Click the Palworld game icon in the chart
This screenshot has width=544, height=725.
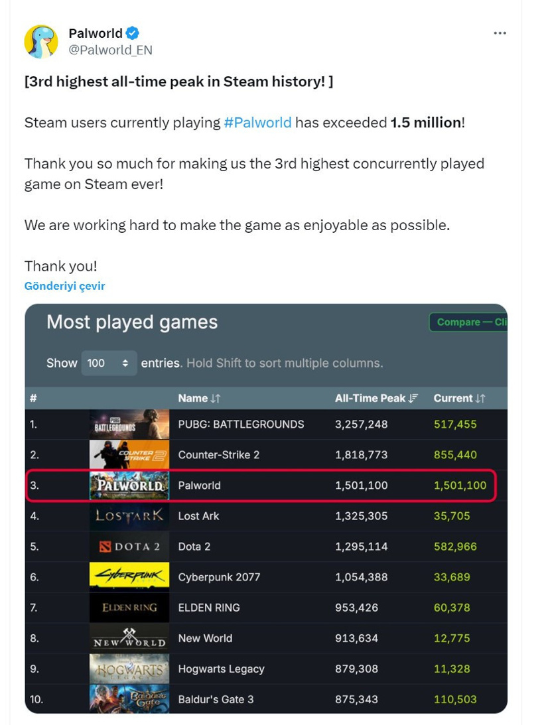coord(128,485)
